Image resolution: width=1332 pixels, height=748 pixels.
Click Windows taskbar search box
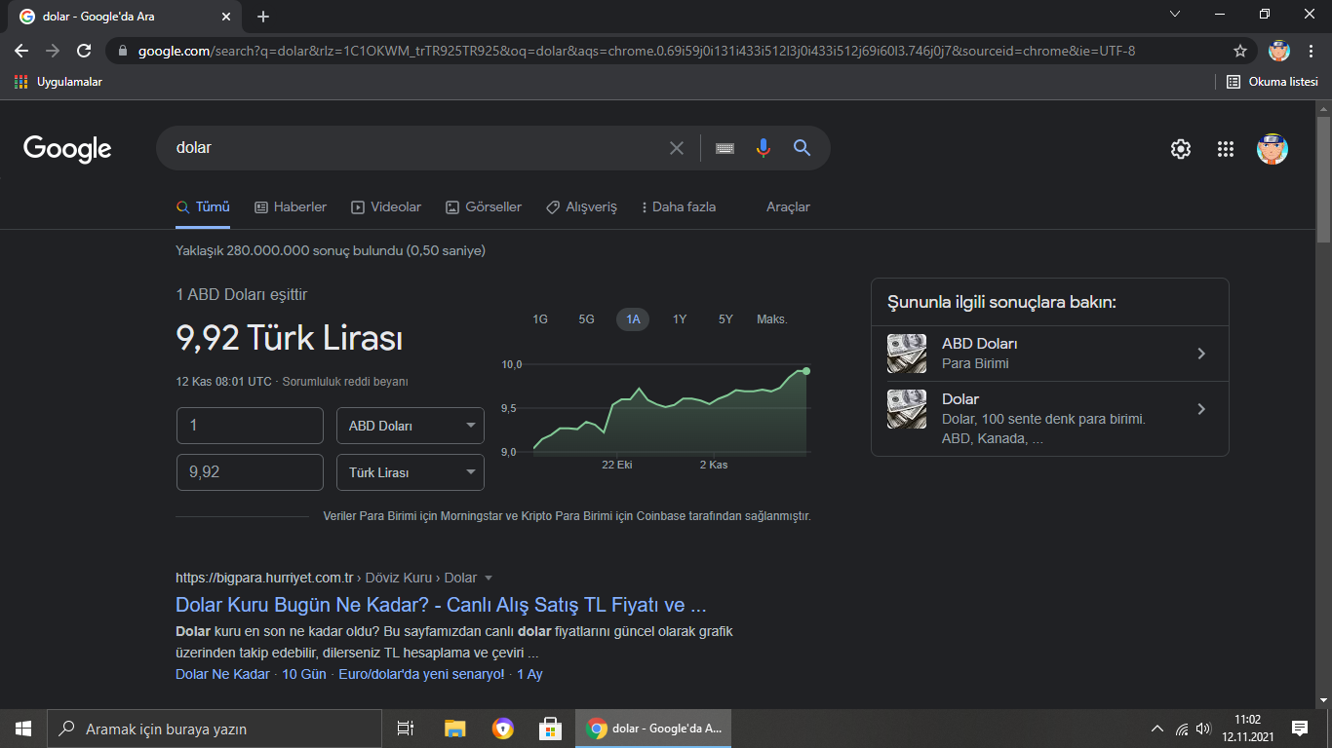click(x=215, y=729)
